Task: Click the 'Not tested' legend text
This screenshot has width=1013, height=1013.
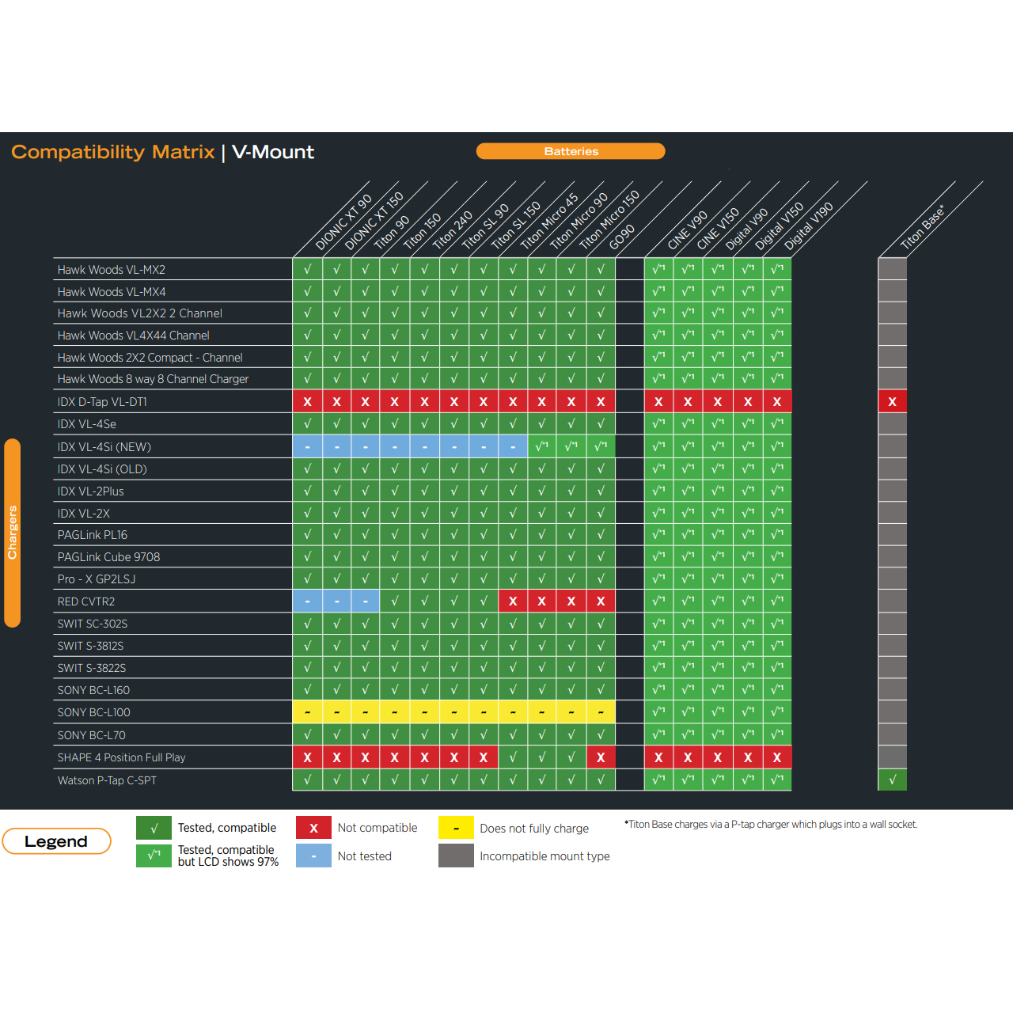Action: pyautogui.click(x=365, y=856)
